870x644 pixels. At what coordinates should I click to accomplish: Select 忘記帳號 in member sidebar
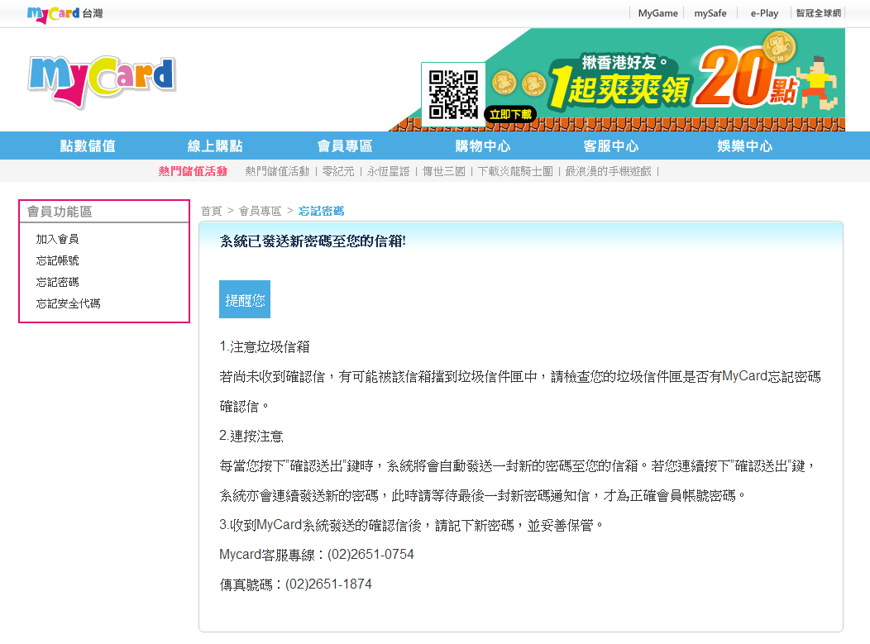57,260
